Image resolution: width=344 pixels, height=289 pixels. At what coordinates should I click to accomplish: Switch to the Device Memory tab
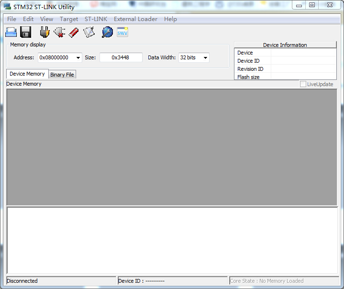pos(27,74)
